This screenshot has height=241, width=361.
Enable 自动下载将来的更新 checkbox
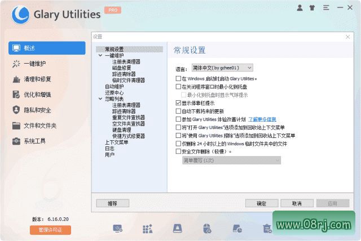pyautogui.click(x=178, y=111)
